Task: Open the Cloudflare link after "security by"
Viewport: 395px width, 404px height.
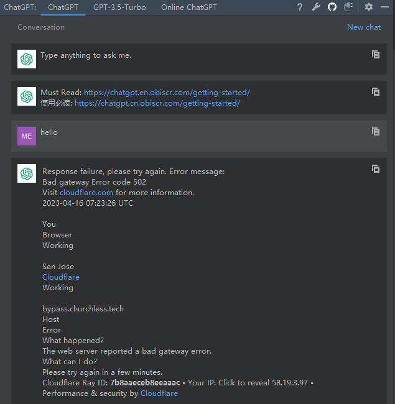Action: coord(159,393)
